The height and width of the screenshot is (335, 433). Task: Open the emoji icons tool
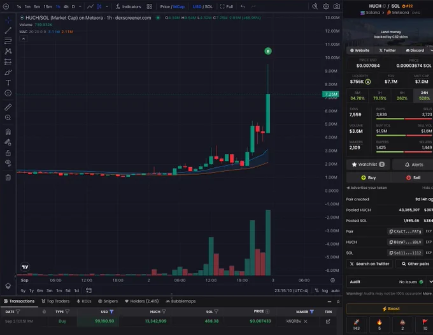tap(8, 93)
